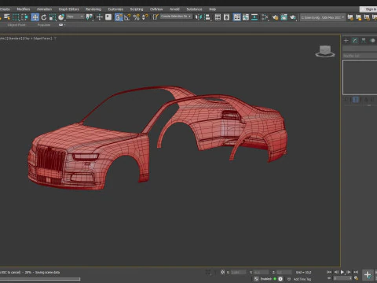Click Previous Frame button
Viewport: 377px width, 283px height.
pos(336,272)
